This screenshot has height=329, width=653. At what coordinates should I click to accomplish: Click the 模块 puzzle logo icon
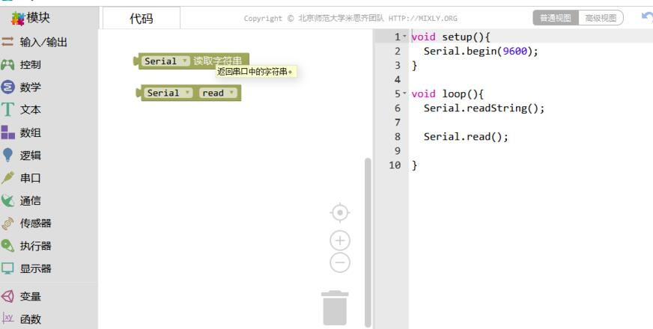(18, 18)
